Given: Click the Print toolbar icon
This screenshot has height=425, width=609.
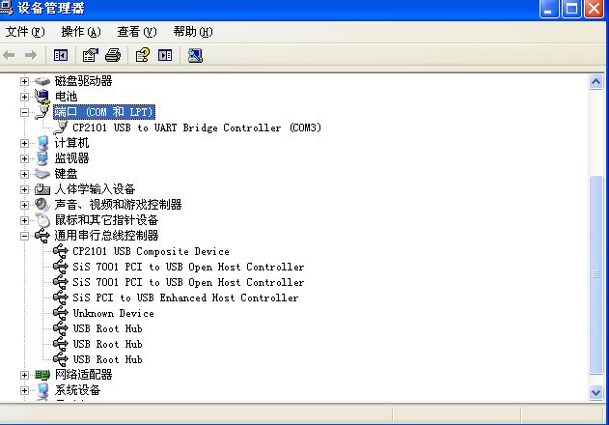Looking at the screenshot, I should click(x=112, y=55).
